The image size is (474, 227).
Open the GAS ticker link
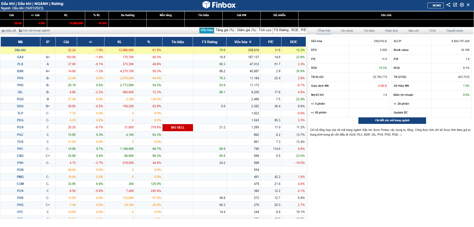pyautogui.click(x=20, y=57)
